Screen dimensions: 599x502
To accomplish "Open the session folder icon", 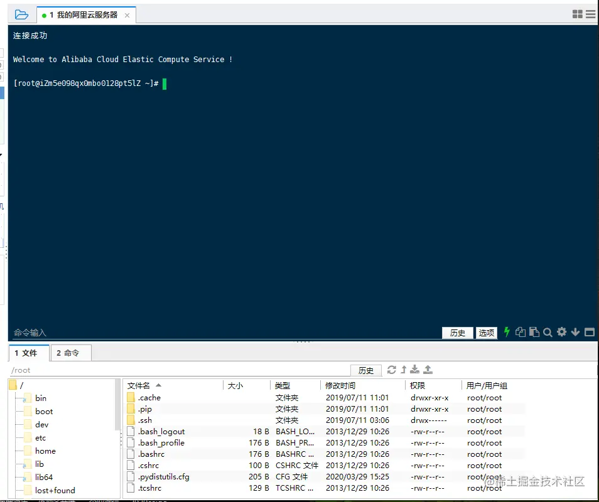I will (x=21, y=15).
